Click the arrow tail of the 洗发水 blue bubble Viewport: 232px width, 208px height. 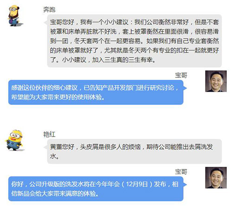185,185
